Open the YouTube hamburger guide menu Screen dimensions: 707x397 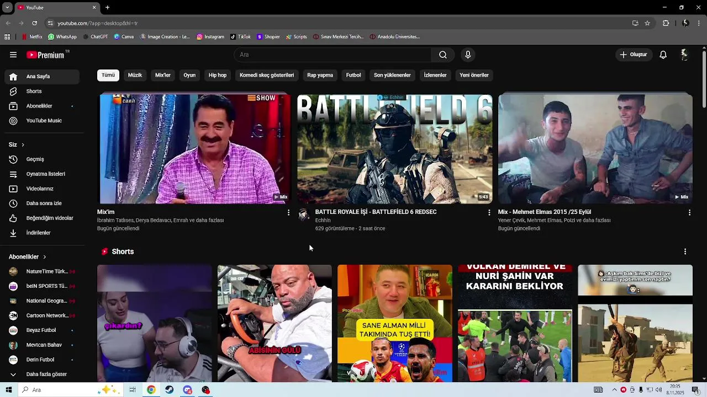13,55
